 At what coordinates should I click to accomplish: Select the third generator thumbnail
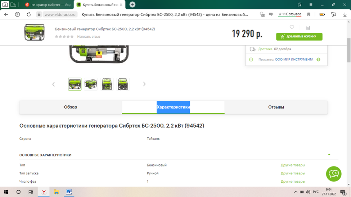107,84
